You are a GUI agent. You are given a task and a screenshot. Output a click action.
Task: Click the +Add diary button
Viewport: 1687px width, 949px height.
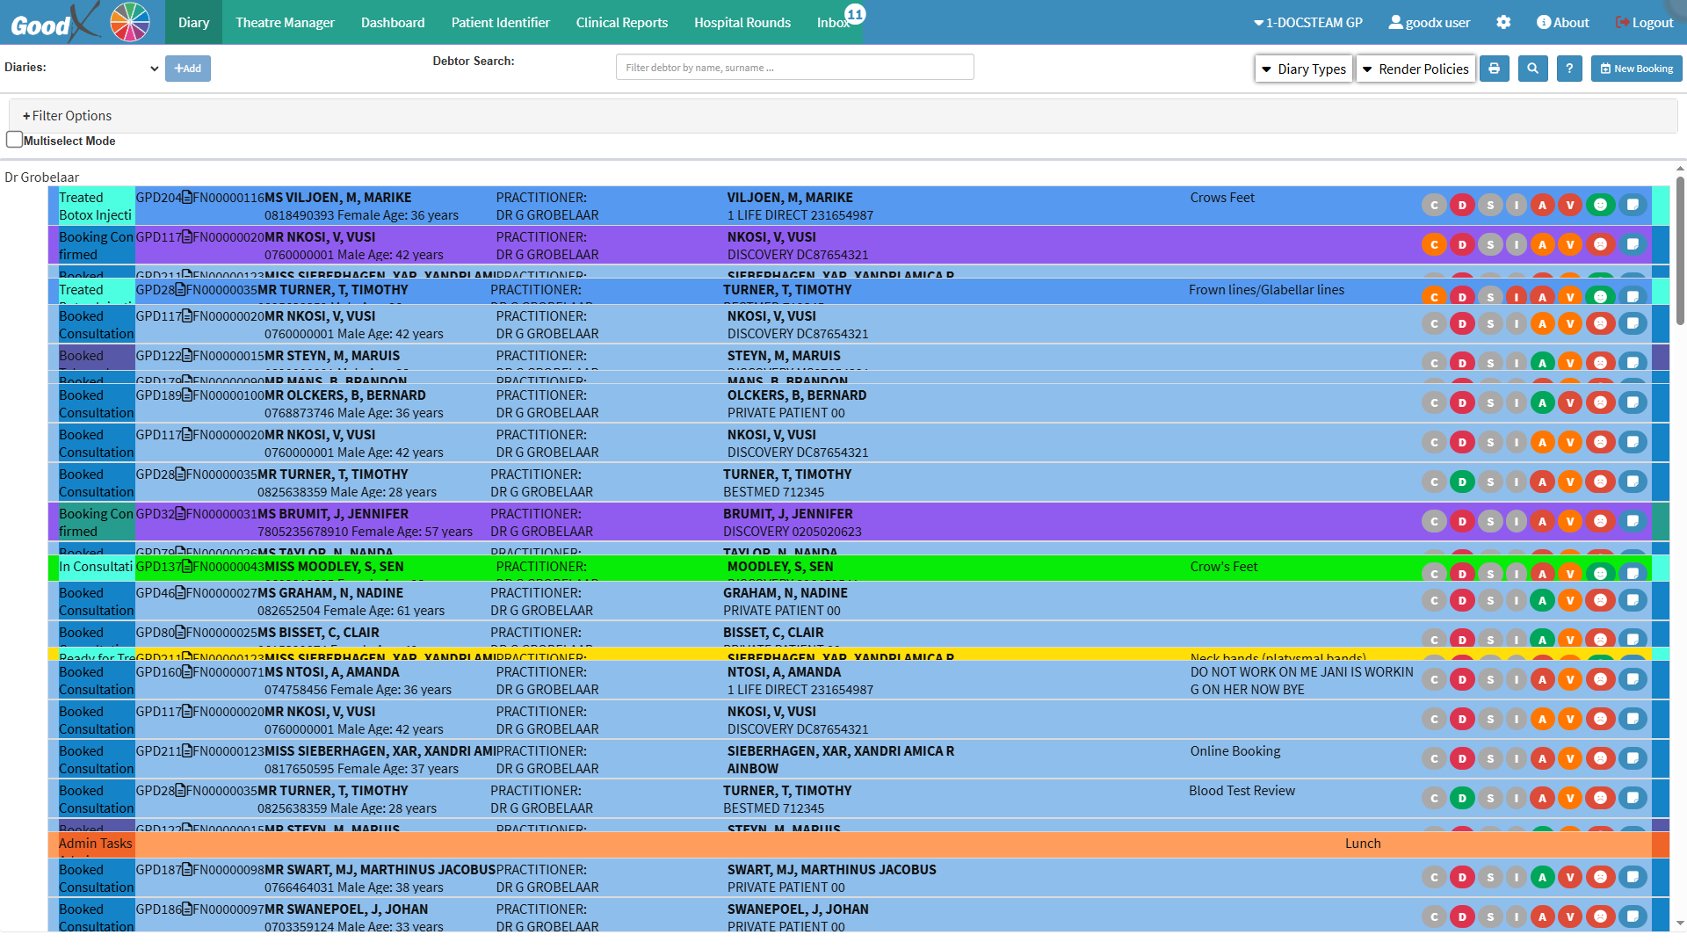[188, 69]
